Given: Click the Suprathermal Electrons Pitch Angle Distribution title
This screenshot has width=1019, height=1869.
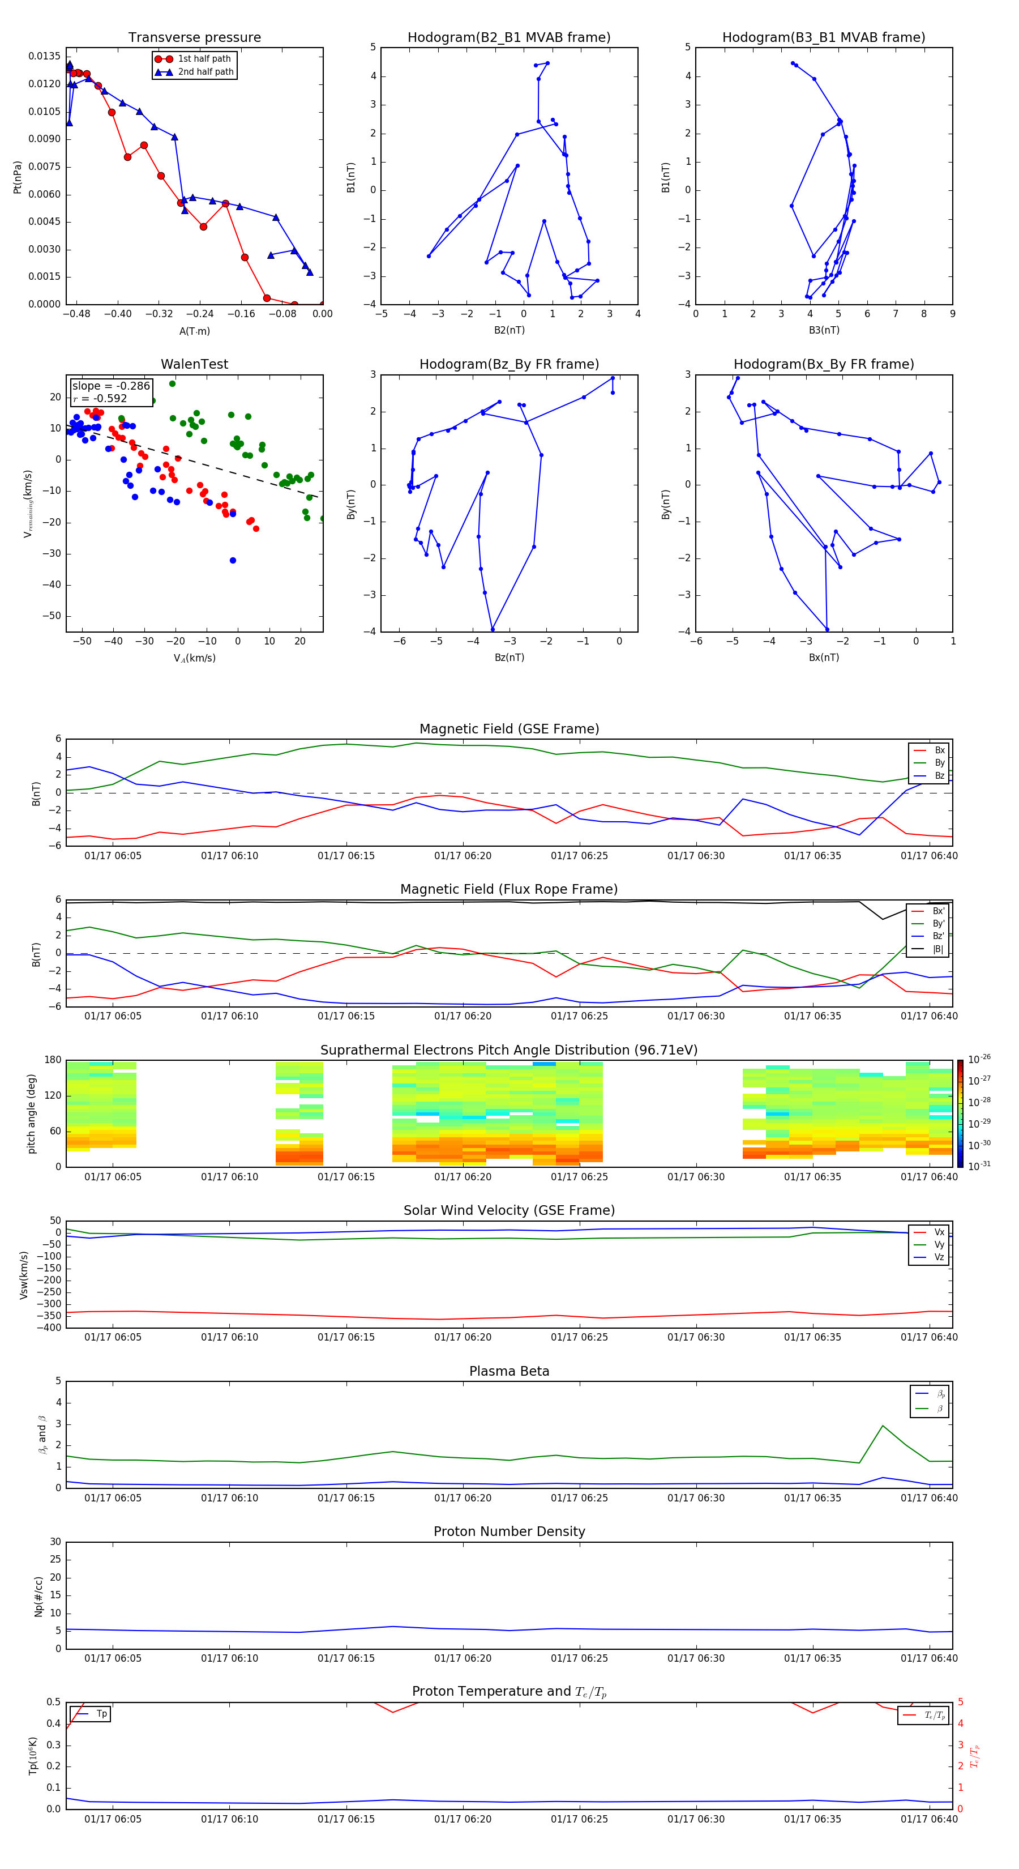Looking at the screenshot, I should (508, 1050).
